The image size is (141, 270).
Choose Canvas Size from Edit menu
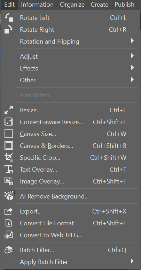77,134
